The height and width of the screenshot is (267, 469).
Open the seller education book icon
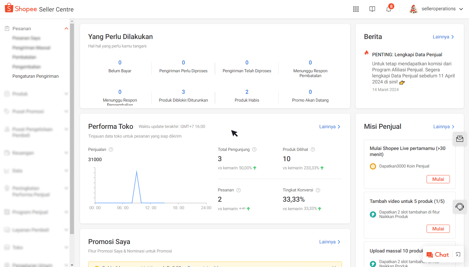coord(372,9)
